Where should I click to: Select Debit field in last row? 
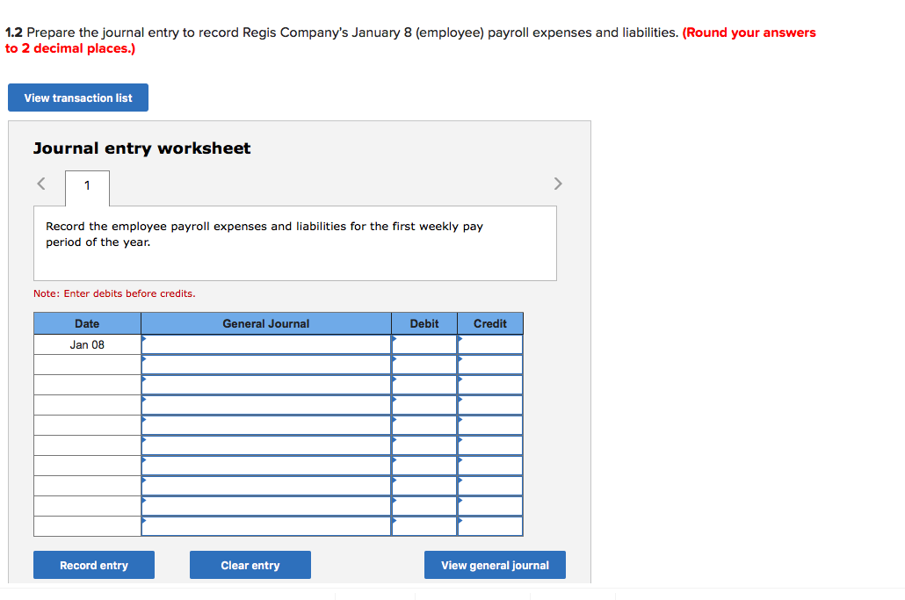pos(424,526)
